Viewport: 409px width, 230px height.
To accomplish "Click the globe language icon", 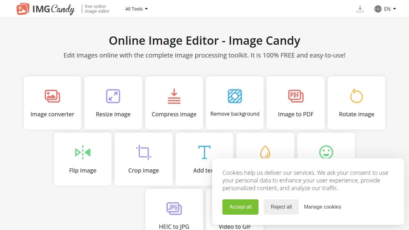I will click(x=378, y=9).
